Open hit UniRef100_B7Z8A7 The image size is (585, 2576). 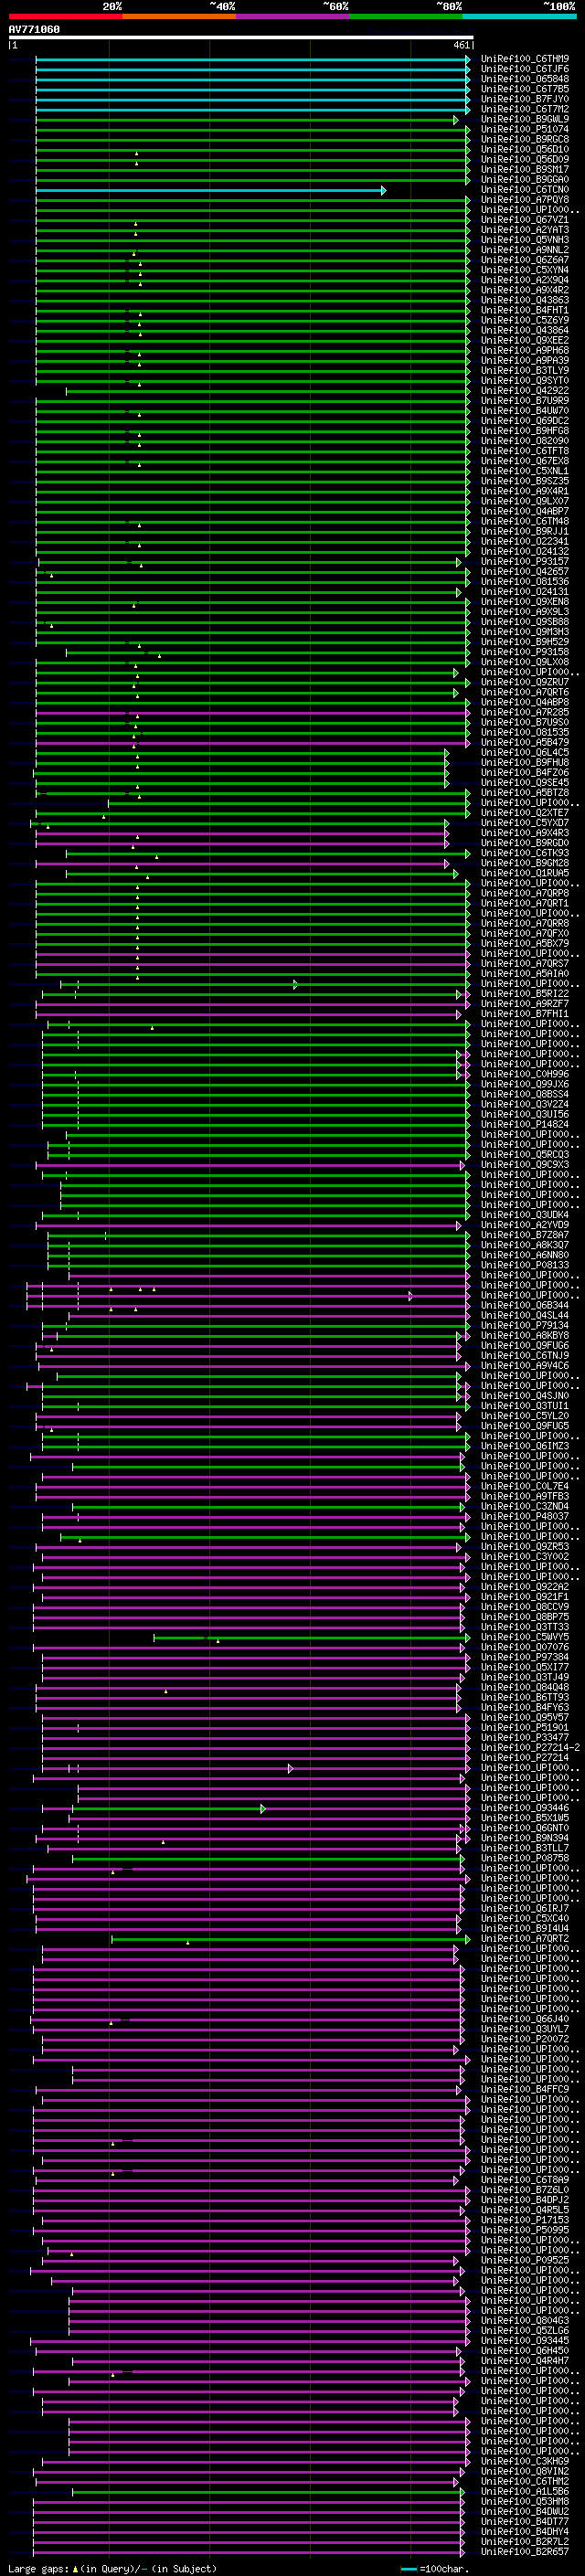coord(525,1235)
